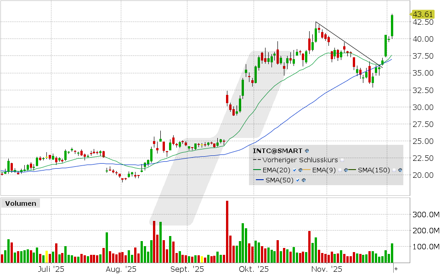
Task: Click the info icon beside INTC@SMART
Action: [x=306, y=150]
